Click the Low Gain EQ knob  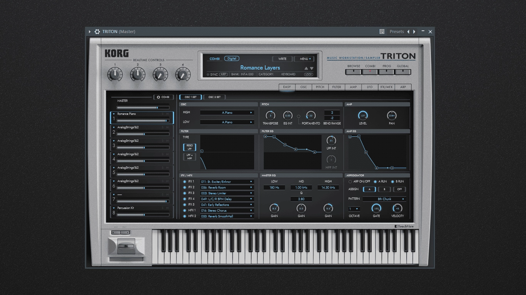(x=274, y=208)
